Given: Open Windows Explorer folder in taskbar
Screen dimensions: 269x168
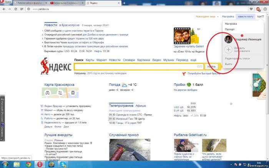Looking at the screenshot, I should 17,165.
